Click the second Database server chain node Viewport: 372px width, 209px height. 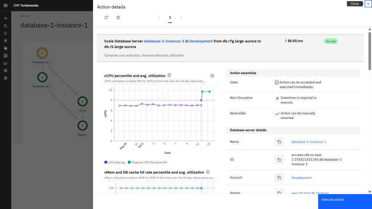[x=42, y=77]
